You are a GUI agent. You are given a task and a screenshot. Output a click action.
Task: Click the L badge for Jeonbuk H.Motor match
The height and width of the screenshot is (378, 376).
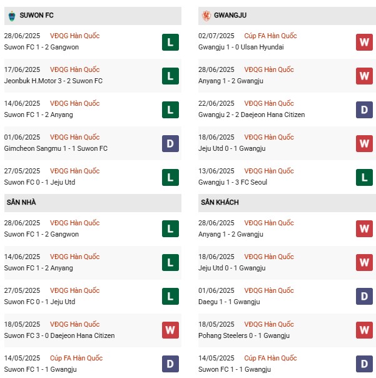170,76
